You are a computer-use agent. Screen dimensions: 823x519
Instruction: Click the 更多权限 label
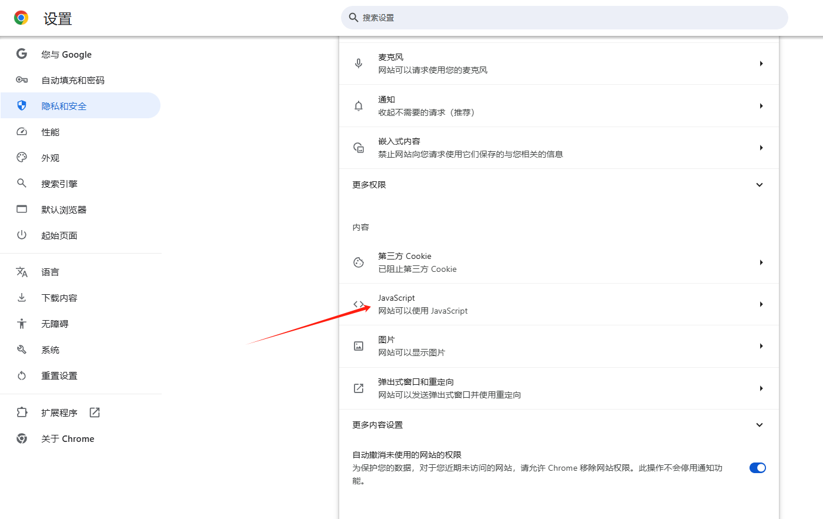point(369,185)
